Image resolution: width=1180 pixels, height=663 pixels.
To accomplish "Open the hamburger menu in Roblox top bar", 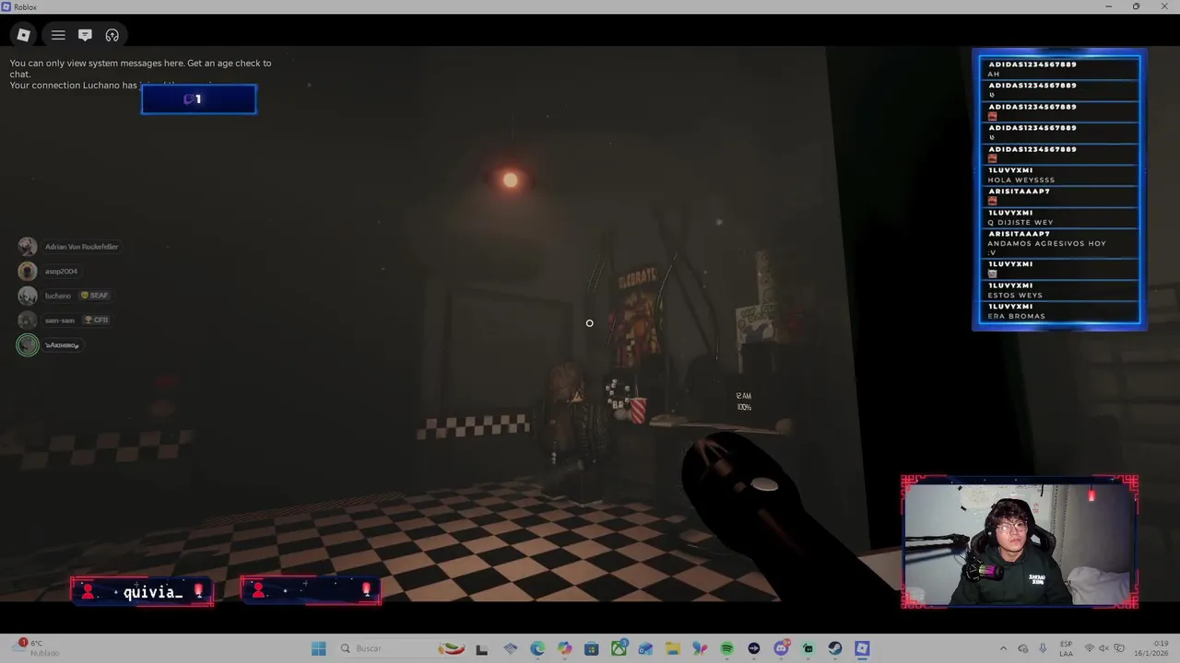I will tap(58, 35).
